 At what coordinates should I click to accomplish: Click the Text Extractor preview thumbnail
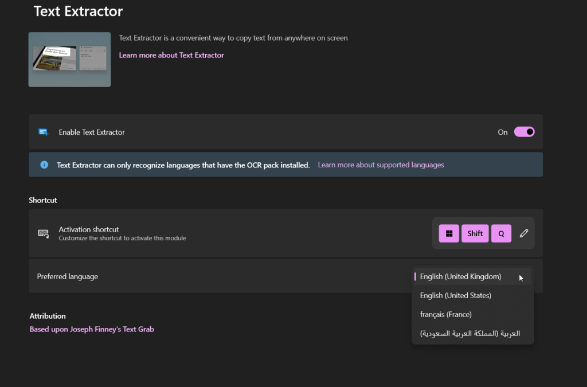click(x=69, y=60)
